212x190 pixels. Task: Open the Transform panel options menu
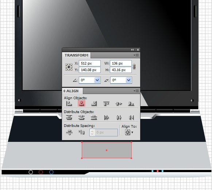tap(136, 55)
